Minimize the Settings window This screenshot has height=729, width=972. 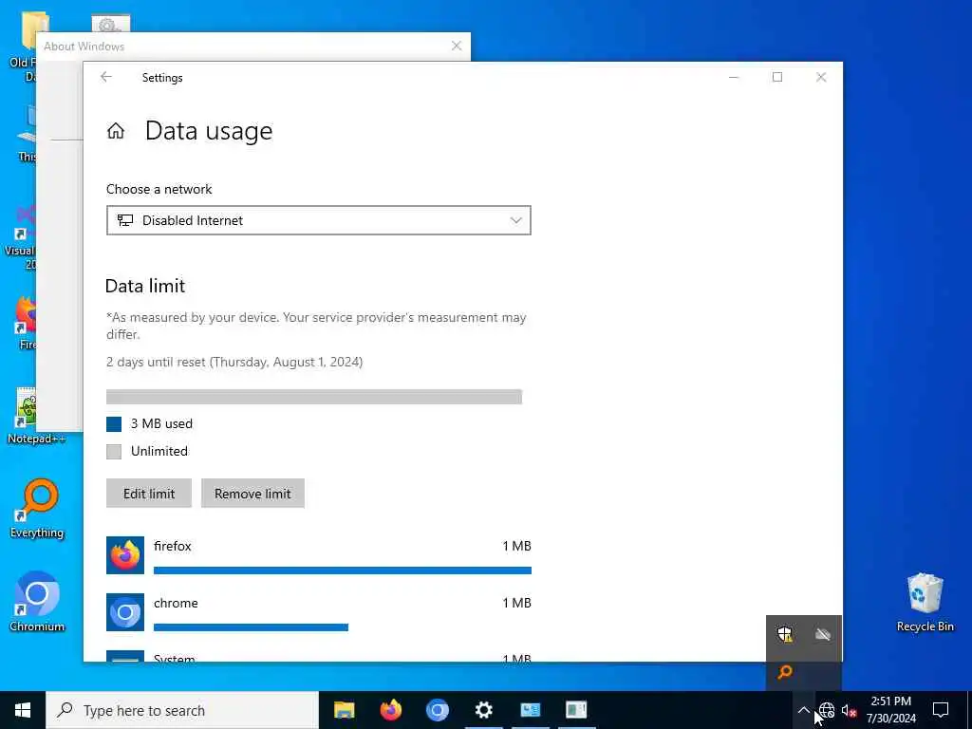point(734,77)
